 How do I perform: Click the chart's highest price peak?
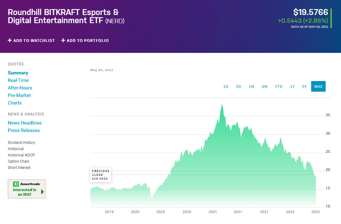click(x=222, y=104)
